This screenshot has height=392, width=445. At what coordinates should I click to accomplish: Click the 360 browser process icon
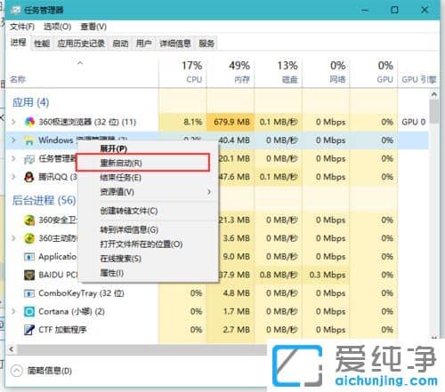pyautogui.click(x=29, y=122)
